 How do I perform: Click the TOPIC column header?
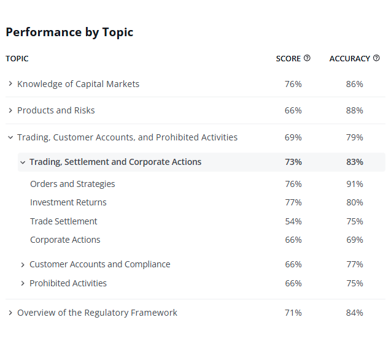click(17, 59)
